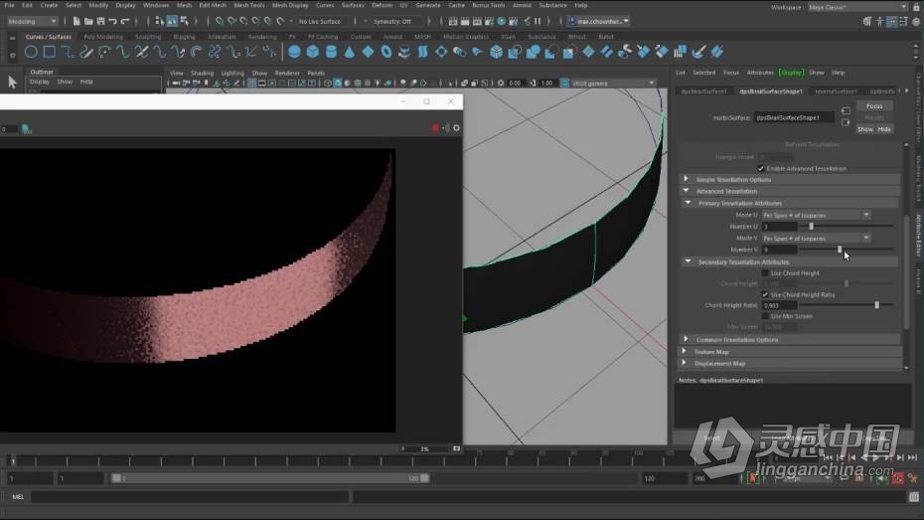Click the Save Scene icon

point(100,21)
